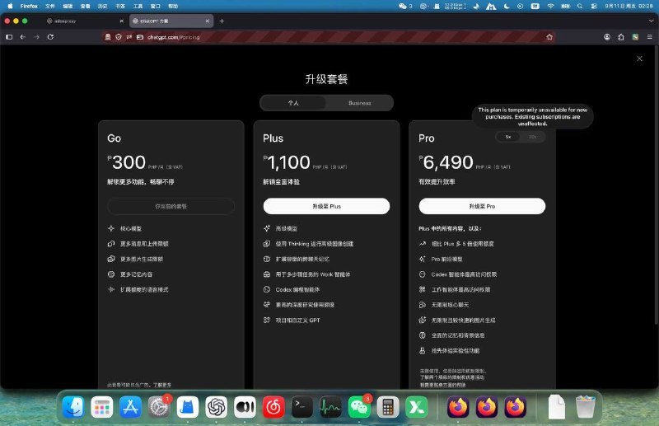Open the 编辑 menu
Viewport: 659px width, 426px height.
68,7
